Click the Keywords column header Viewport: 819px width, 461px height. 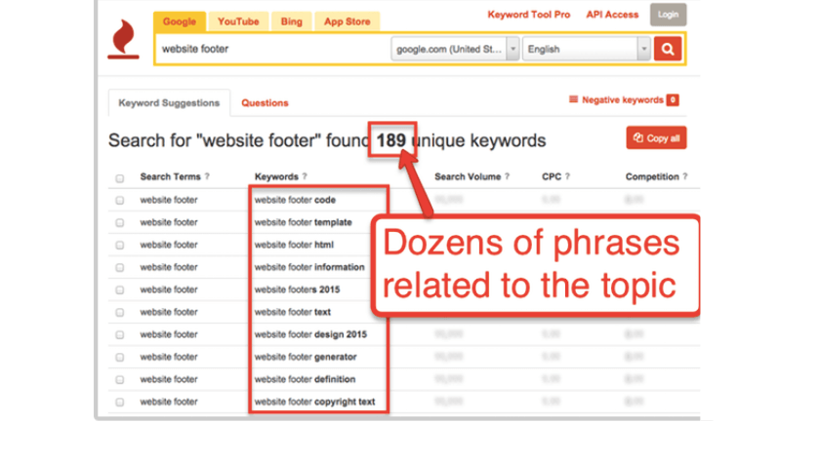(x=276, y=176)
